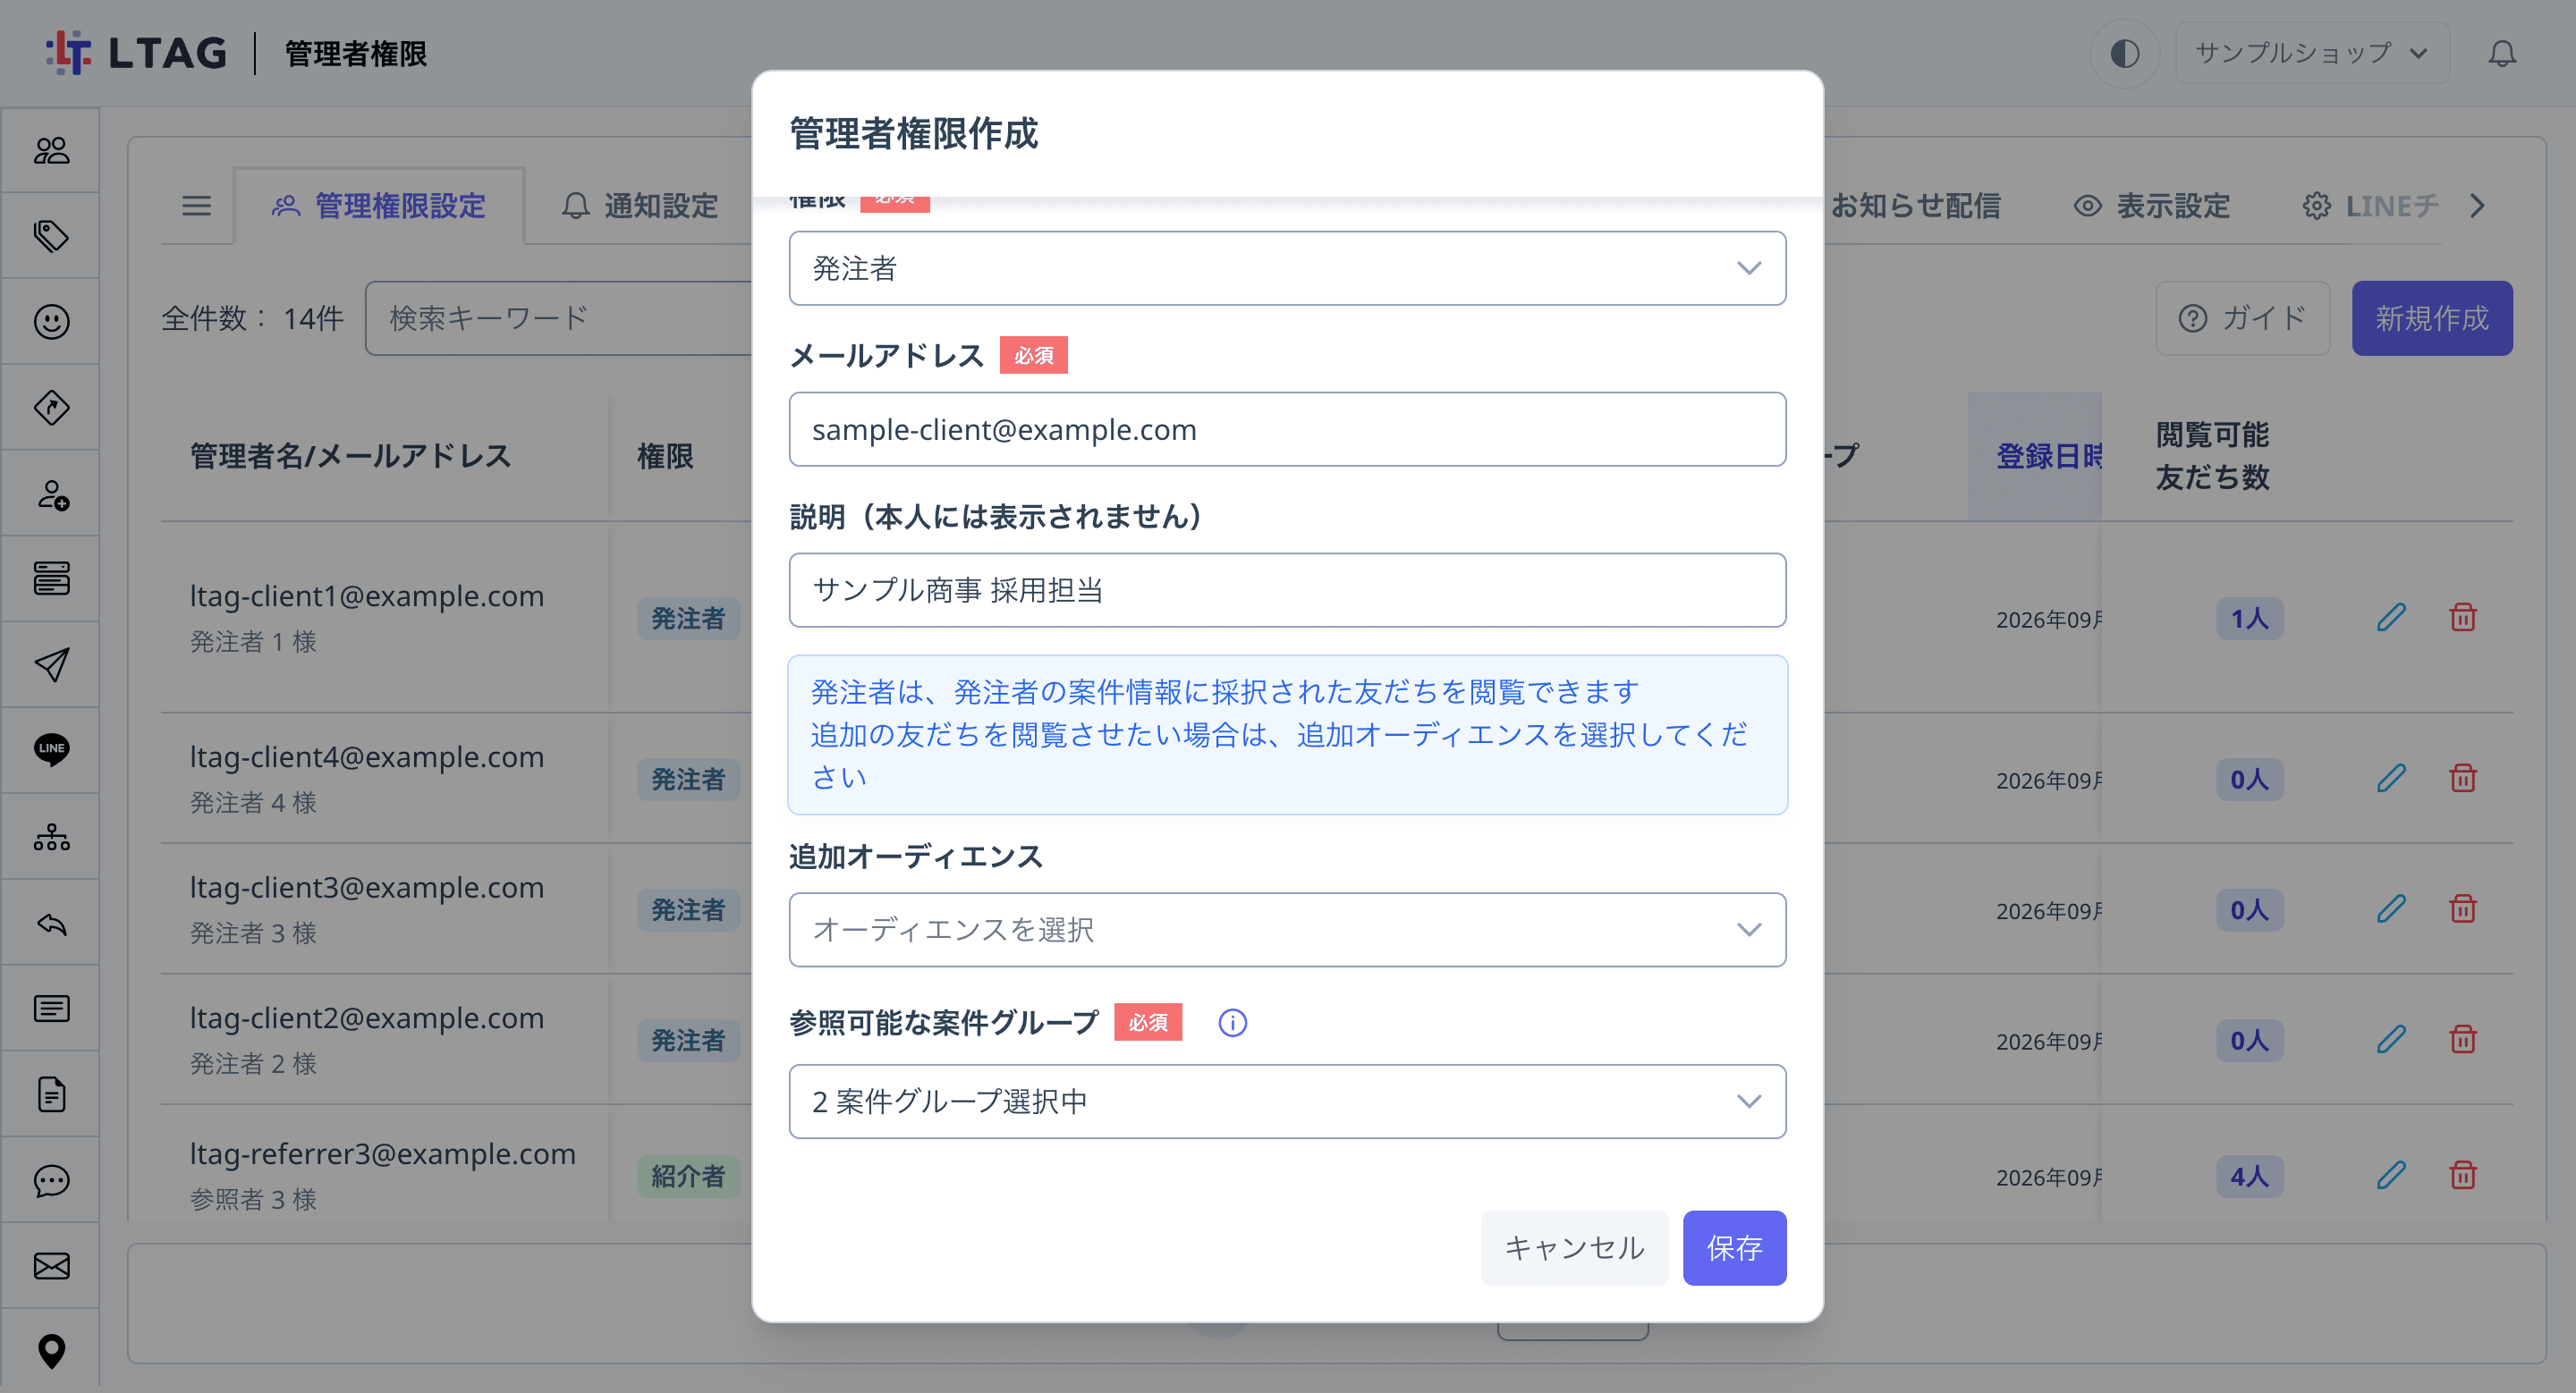Screen dimensions: 2576x1393
Task: Open the ガイド help button
Action: click(2242, 317)
